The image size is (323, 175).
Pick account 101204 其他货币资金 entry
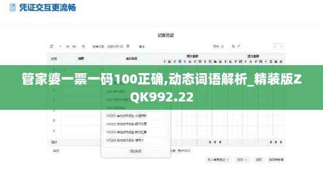[x=135, y=140]
